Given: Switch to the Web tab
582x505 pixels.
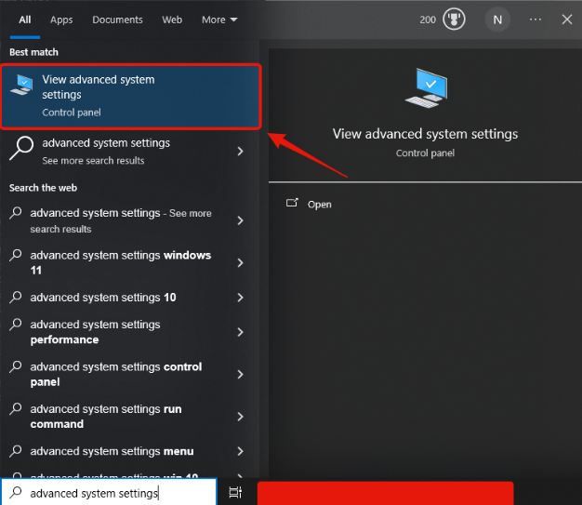Looking at the screenshot, I should click(172, 20).
